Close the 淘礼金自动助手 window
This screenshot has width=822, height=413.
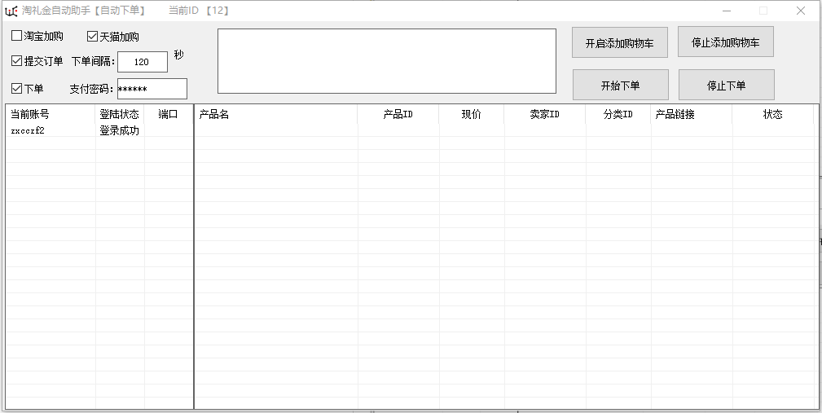coord(801,11)
